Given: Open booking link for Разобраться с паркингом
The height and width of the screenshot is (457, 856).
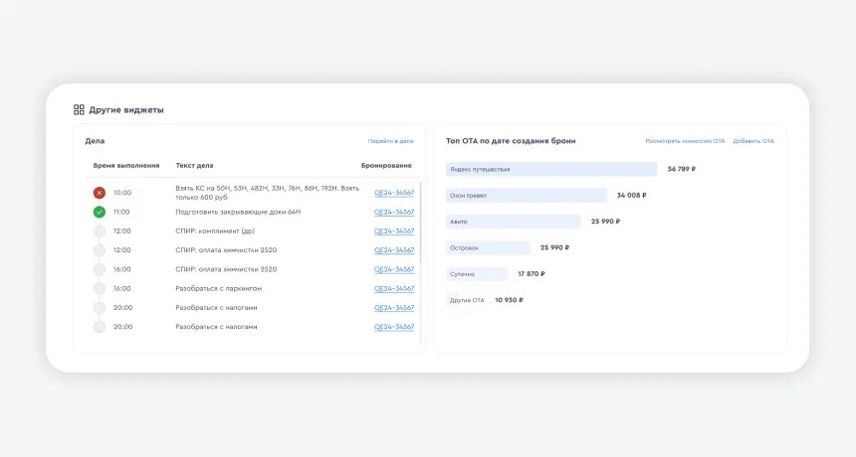Looking at the screenshot, I should (394, 289).
